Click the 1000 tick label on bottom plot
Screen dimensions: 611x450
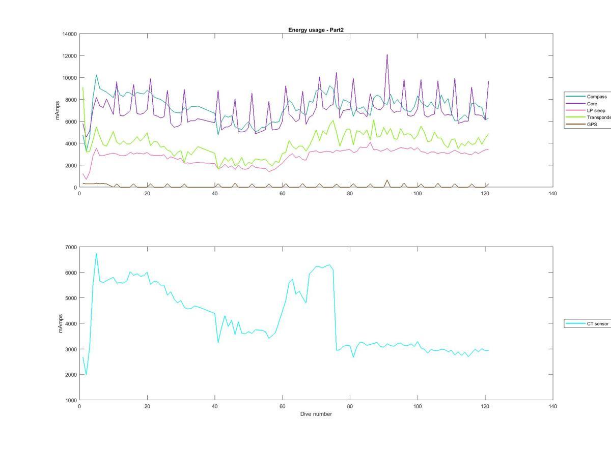tap(71, 400)
